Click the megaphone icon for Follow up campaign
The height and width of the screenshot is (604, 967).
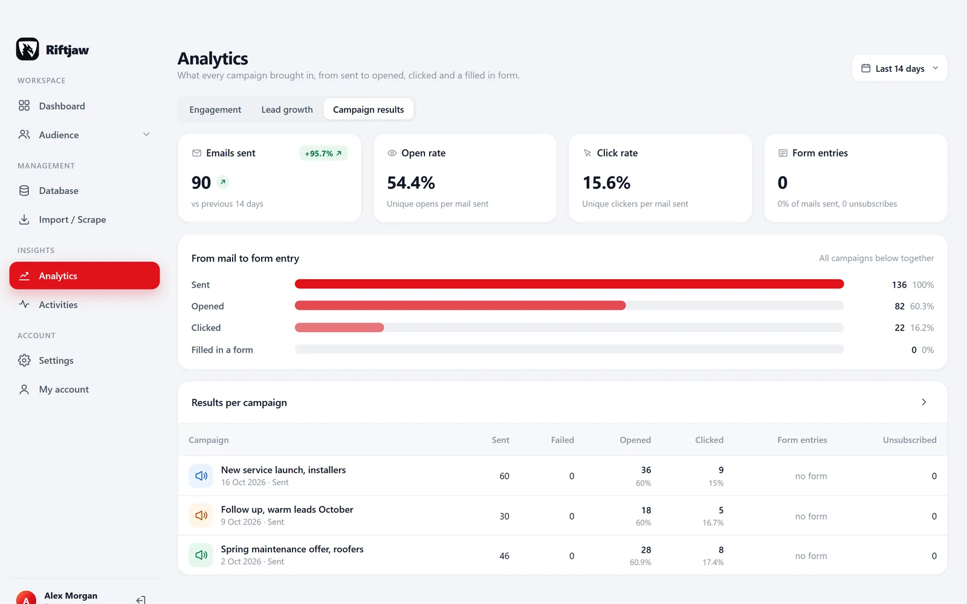[x=201, y=516]
